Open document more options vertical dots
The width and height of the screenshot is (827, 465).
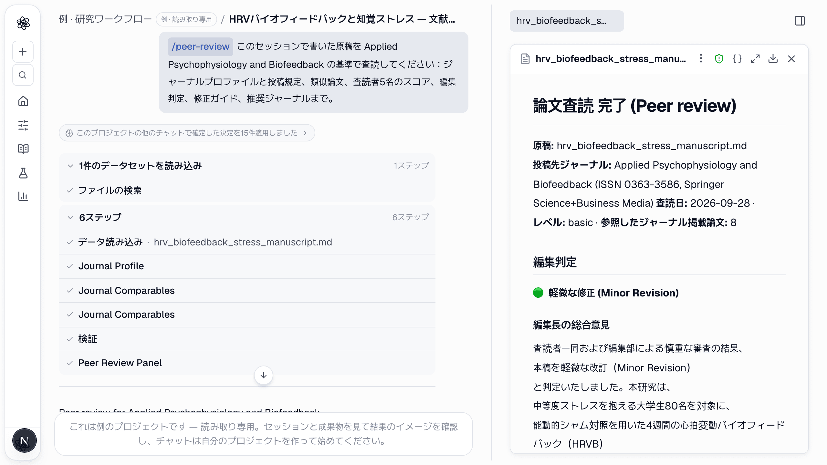(x=701, y=59)
